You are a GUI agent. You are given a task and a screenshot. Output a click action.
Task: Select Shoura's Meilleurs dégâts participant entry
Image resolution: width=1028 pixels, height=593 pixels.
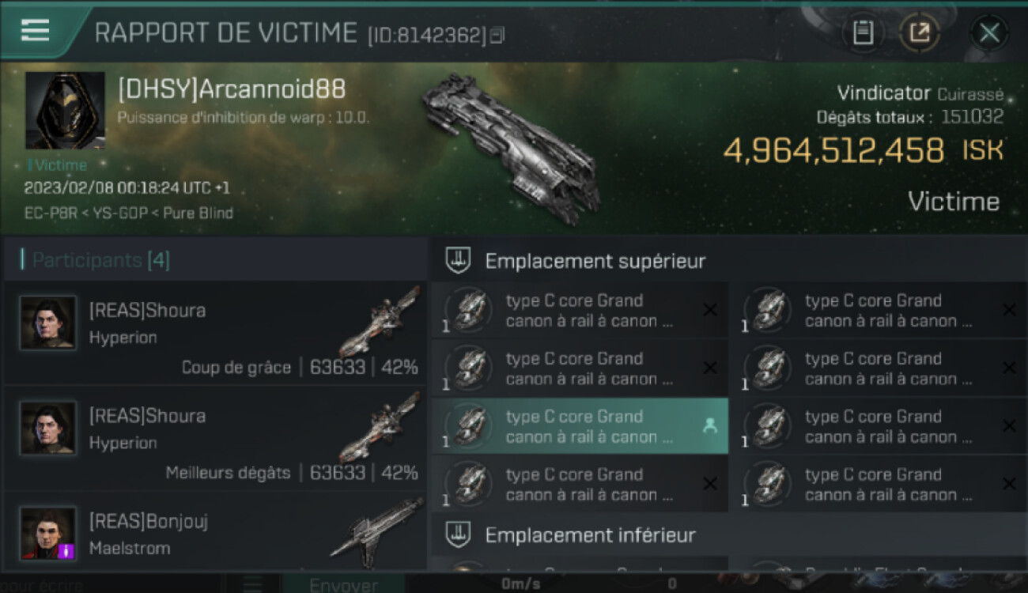click(215, 438)
